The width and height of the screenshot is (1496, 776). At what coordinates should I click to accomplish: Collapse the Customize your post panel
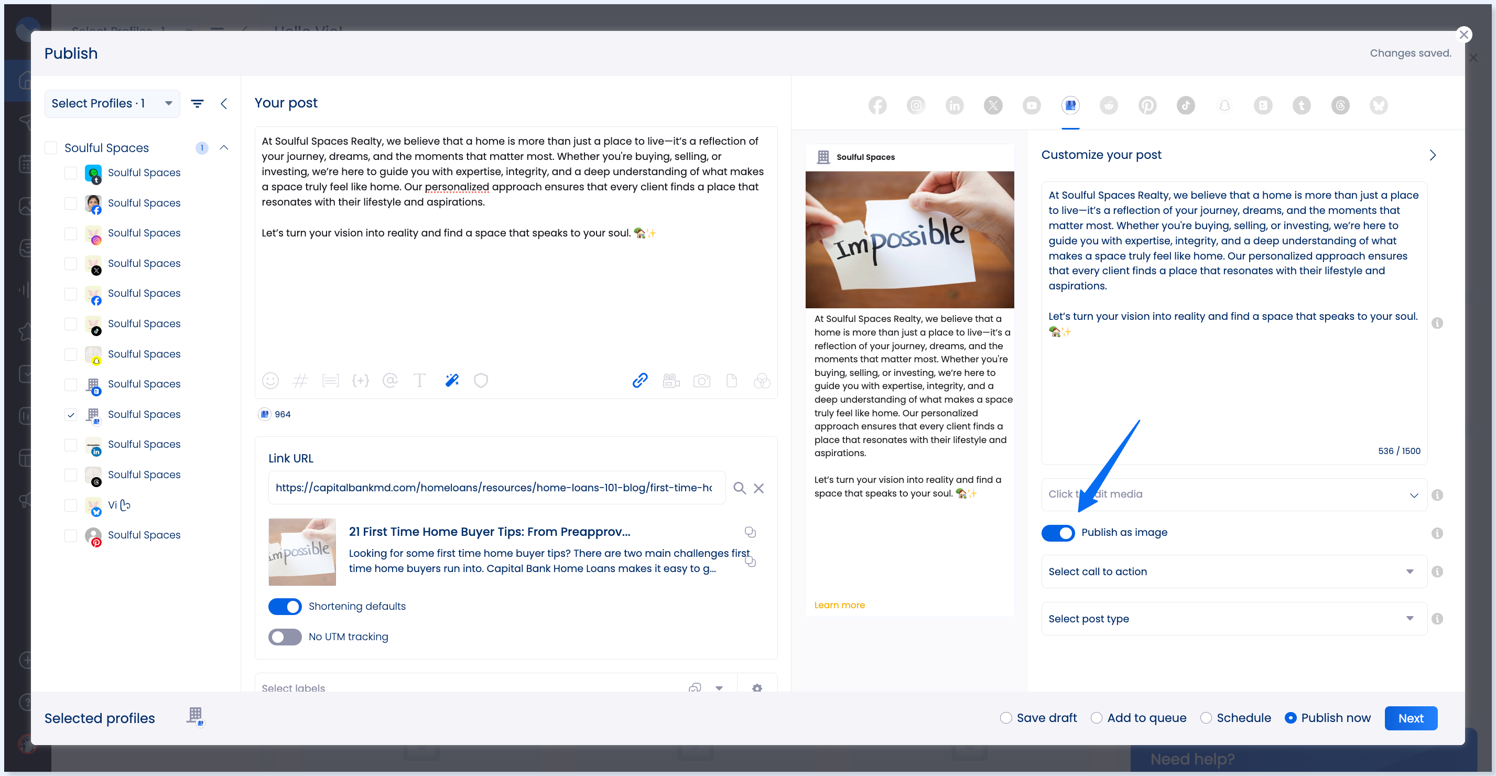pos(1432,155)
